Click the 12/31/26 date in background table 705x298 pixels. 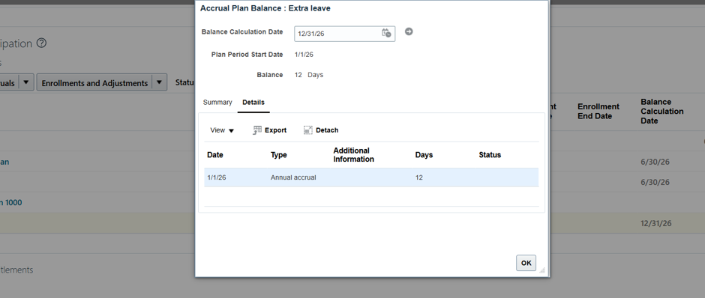(656, 223)
